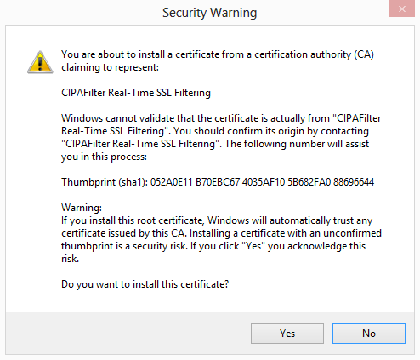Click the gray footer area beside the Yes button
The width and height of the screenshot is (420, 360).
(128, 334)
